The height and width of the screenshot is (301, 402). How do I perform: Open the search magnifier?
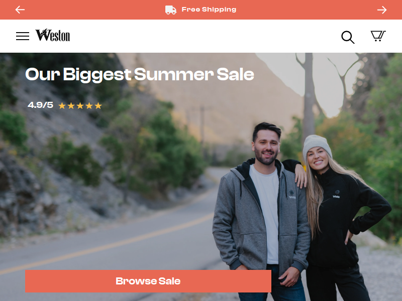(x=348, y=37)
